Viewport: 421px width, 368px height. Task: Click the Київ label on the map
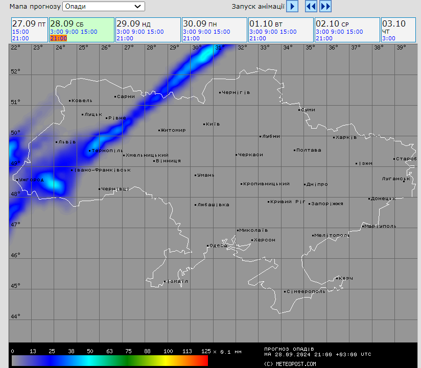(x=212, y=124)
